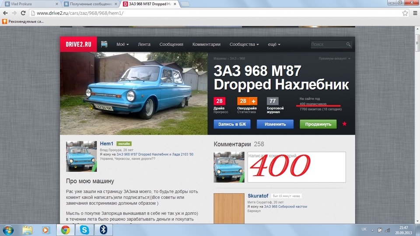Image resolution: width=420 pixels, height=236 pixels.
Task: Open Лента in navigation bar
Action: (144, 45)
